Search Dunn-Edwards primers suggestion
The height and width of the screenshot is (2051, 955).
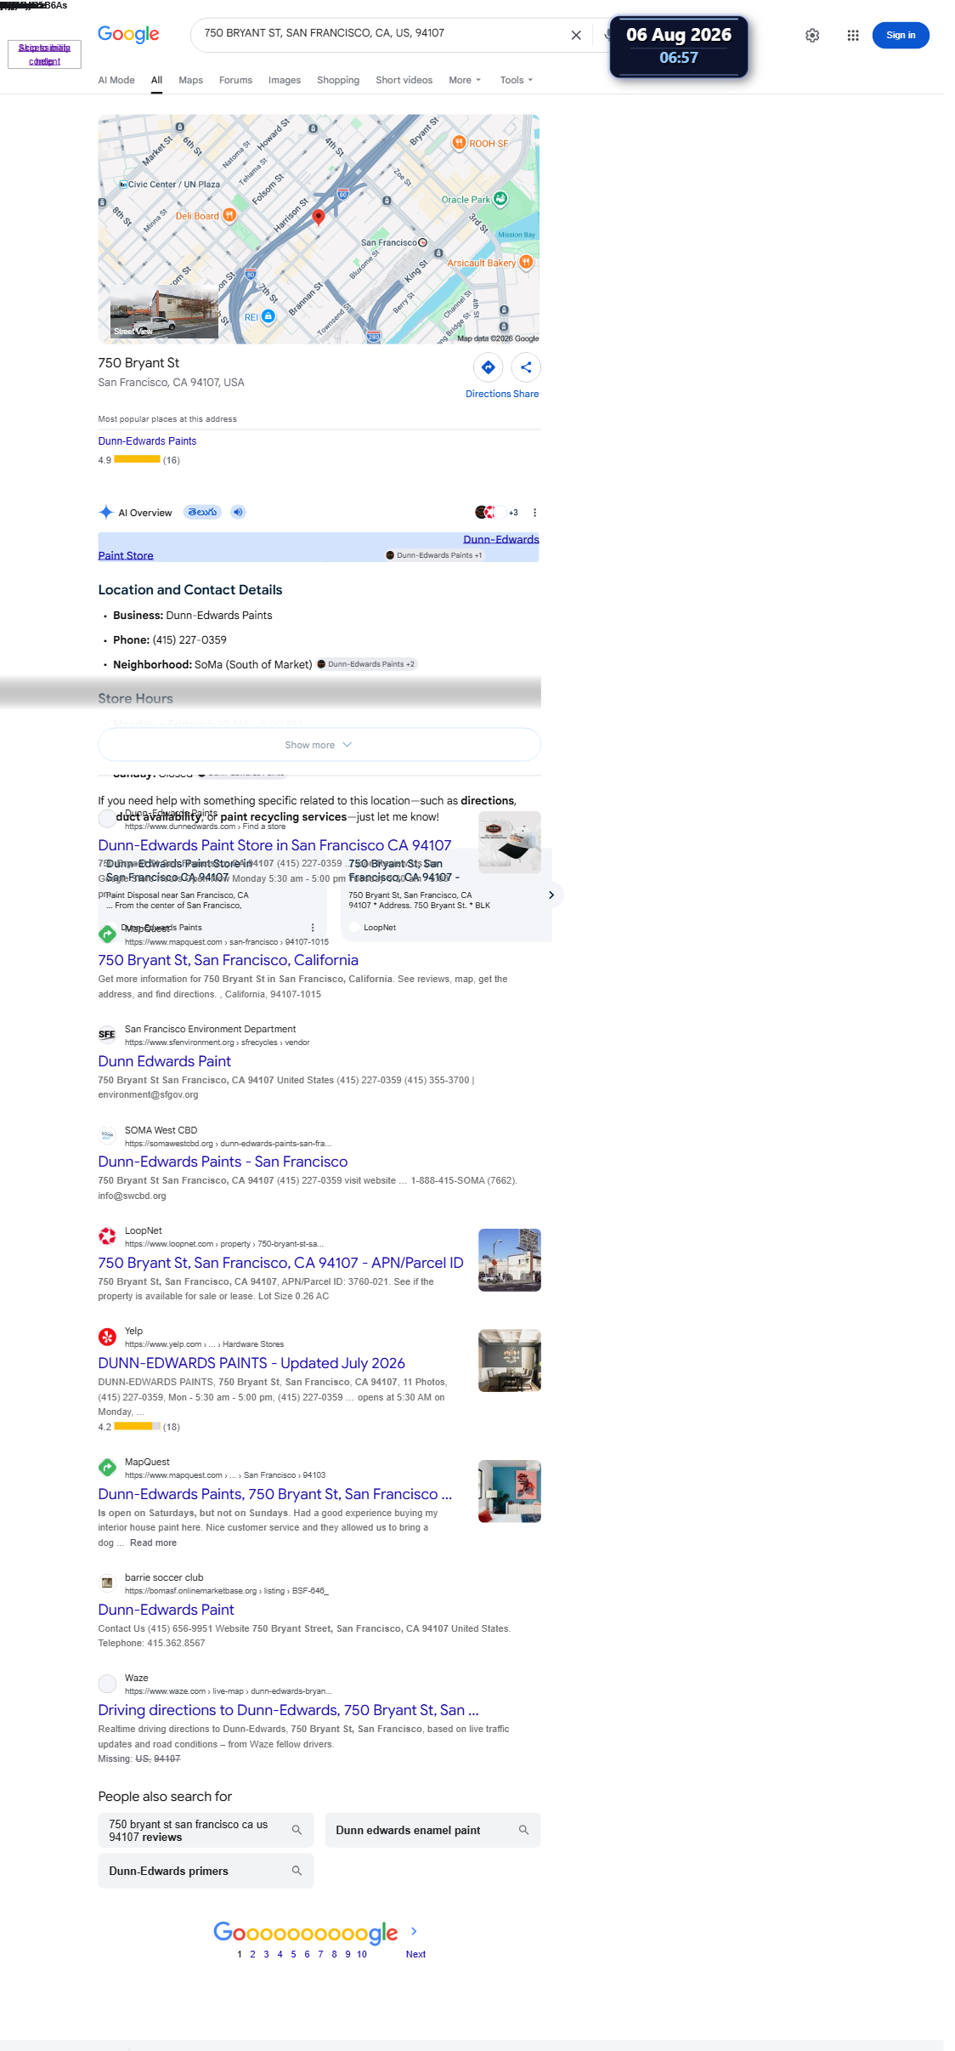[x=206, y=1871]
